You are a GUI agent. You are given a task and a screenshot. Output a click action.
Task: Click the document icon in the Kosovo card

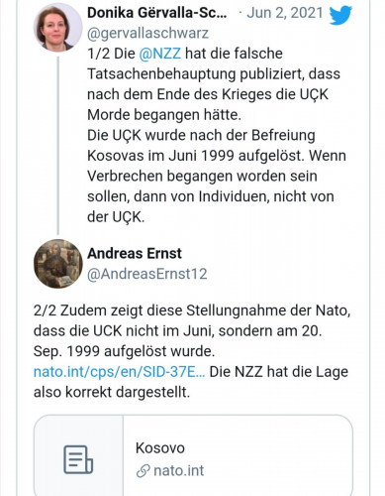click(x=78, y=459)
